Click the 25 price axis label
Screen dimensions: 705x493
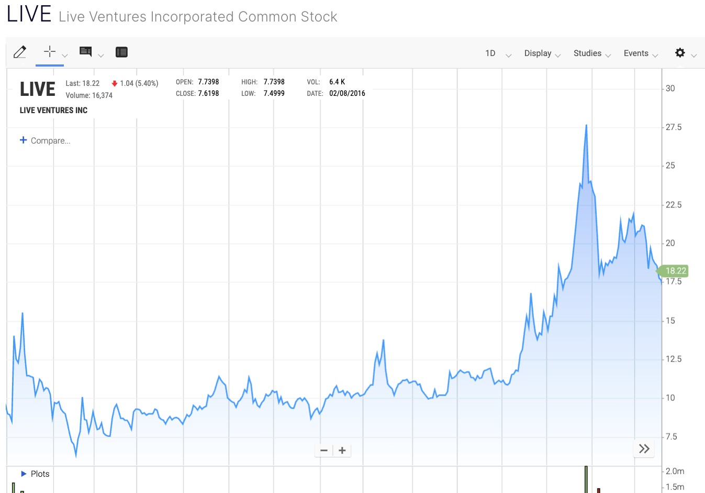click(670, 166)
